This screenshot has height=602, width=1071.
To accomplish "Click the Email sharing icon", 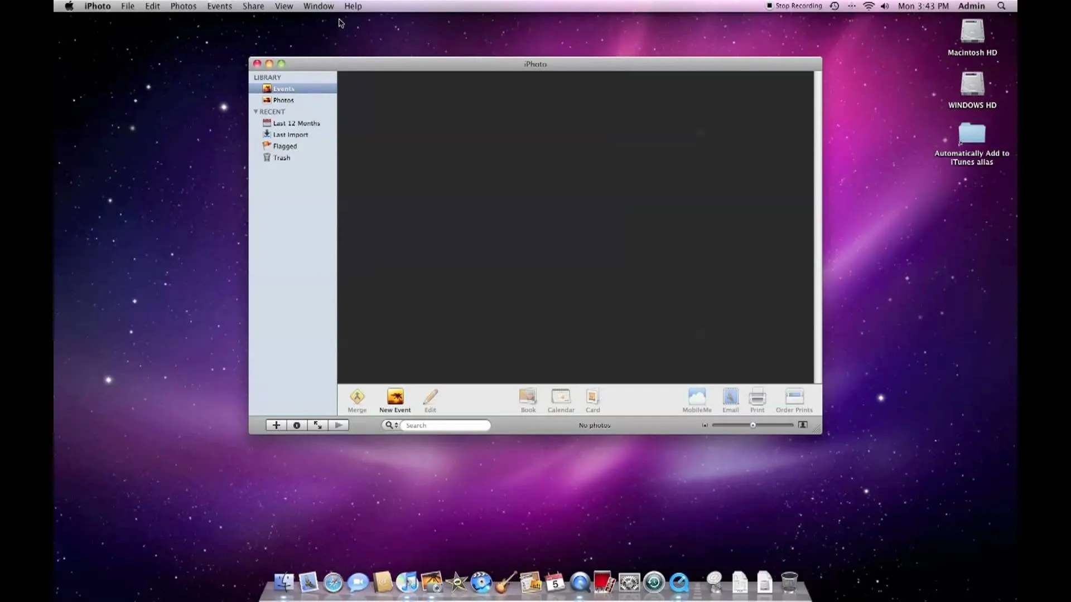I will tap(730, 396).
